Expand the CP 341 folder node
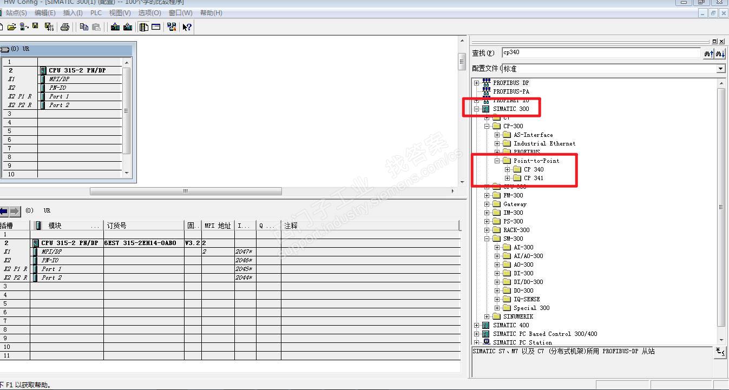Viewport: 729px width, 390px height. coord(507,178)
